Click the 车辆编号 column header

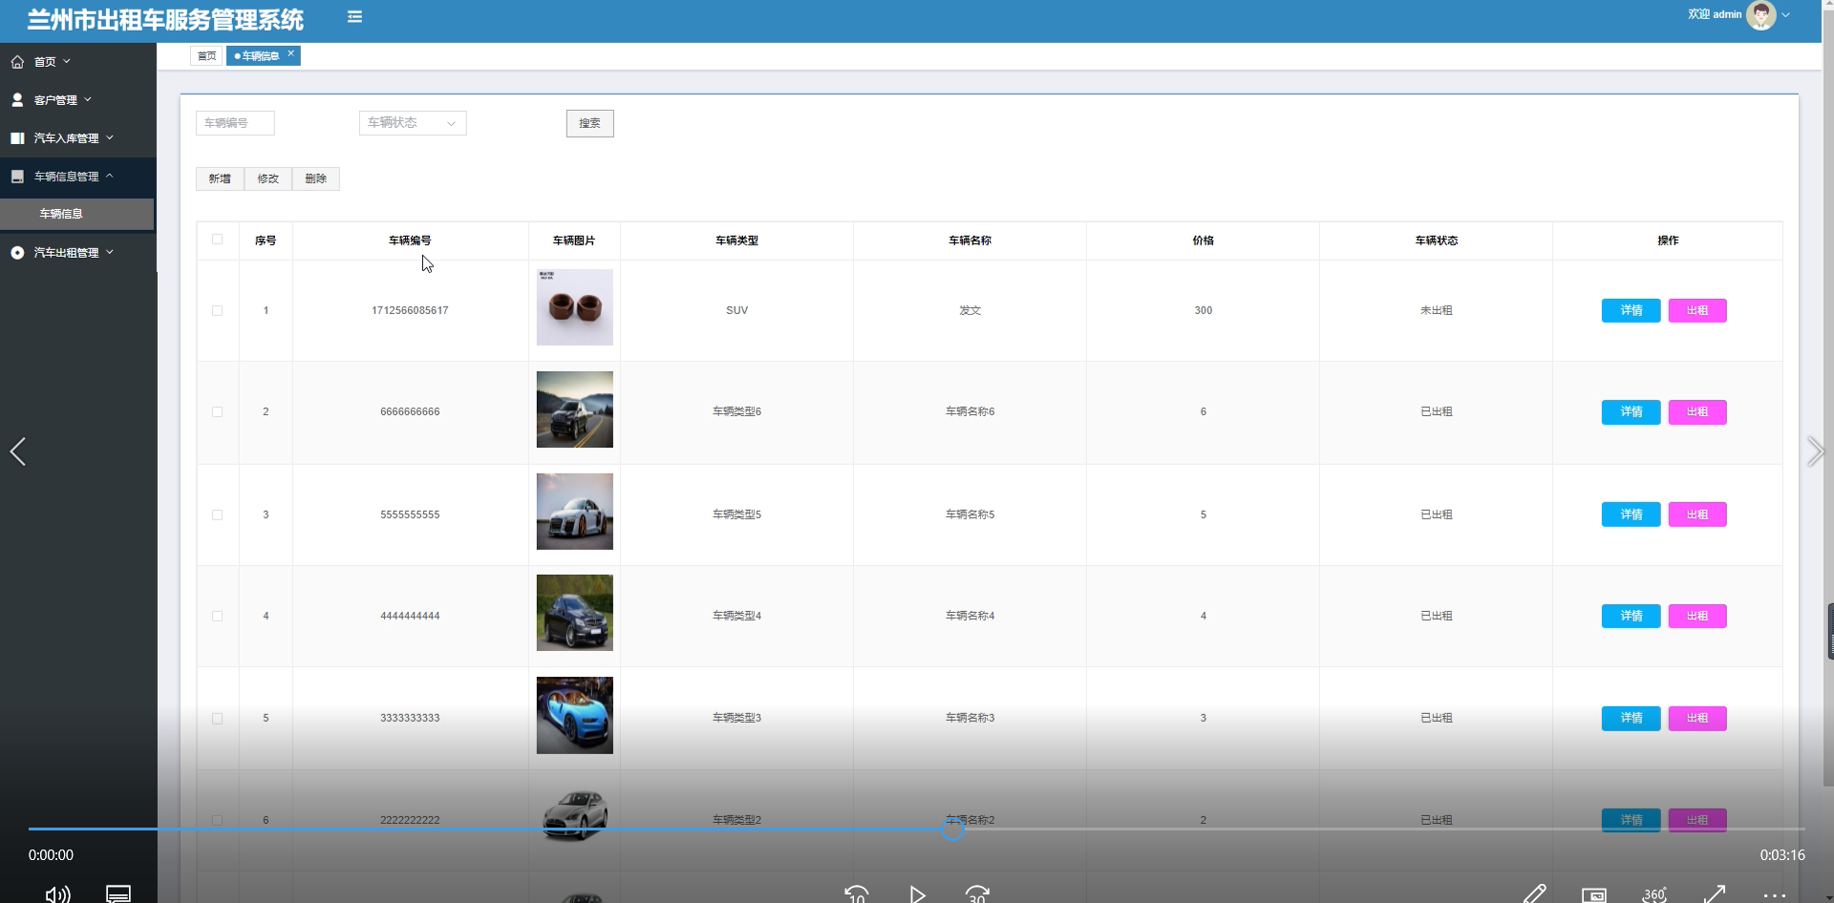click(410, 241)
